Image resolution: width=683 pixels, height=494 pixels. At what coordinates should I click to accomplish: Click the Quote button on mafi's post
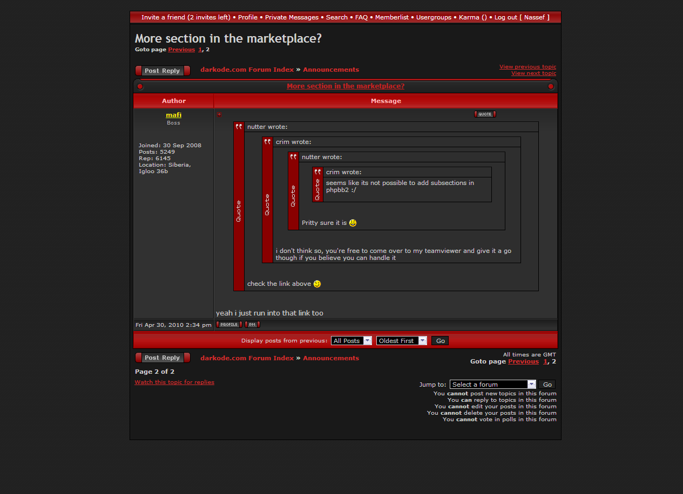484,114
